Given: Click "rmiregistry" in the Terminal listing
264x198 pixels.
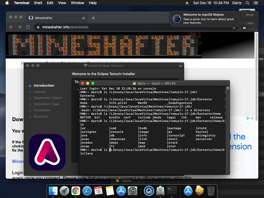Looking at the screenshot, I should coord(205,135).
